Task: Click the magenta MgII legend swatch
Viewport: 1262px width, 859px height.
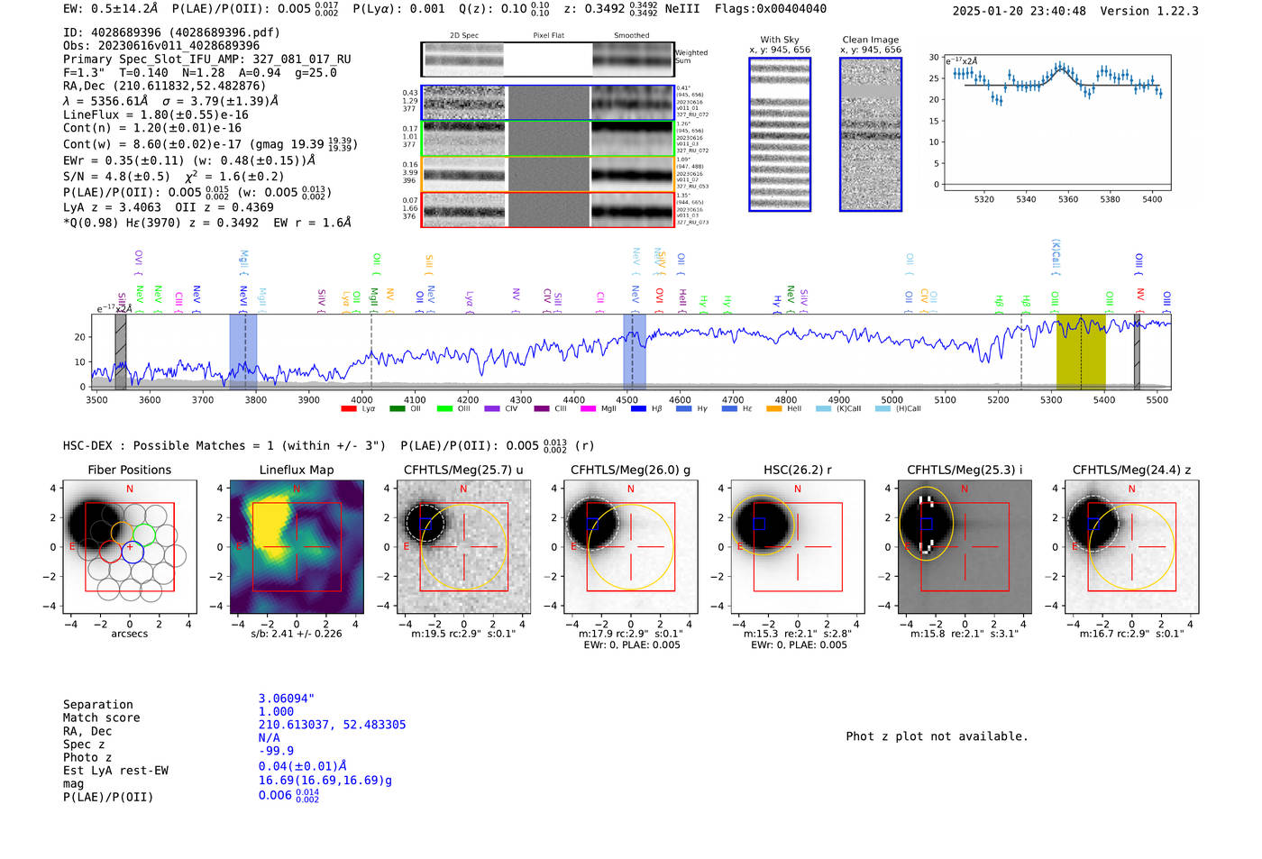Action: click(x=589, y=409)
